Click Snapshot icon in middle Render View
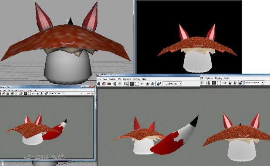Viewport: 270px width, 166px height. click(109, 84)
